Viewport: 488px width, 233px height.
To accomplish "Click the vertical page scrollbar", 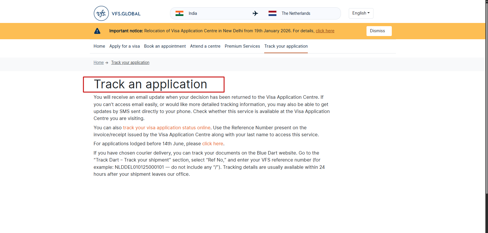I will (x=487, y=99).
